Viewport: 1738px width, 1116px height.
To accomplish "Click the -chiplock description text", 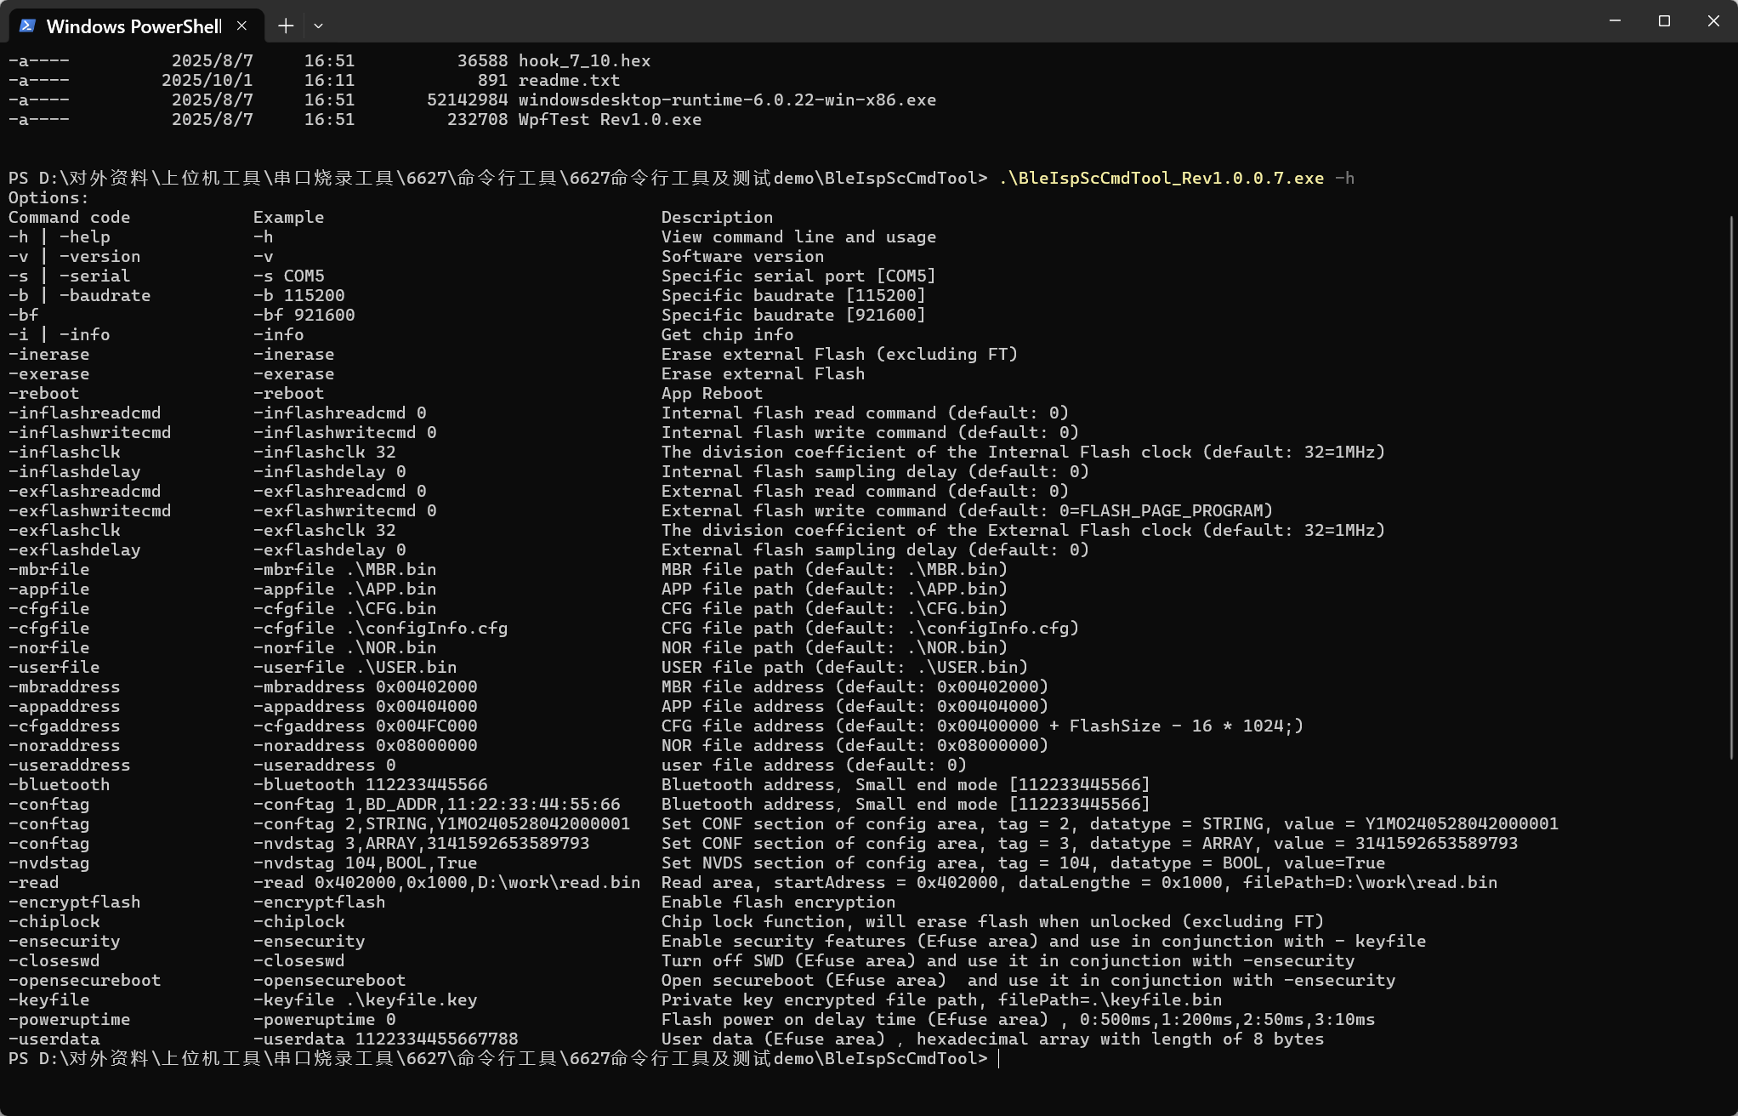I will (992, 921).
